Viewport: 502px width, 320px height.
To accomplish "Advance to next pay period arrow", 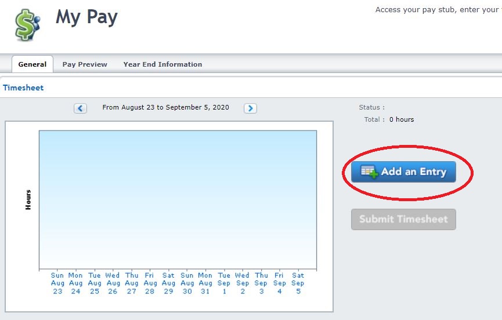I will 250,108.
